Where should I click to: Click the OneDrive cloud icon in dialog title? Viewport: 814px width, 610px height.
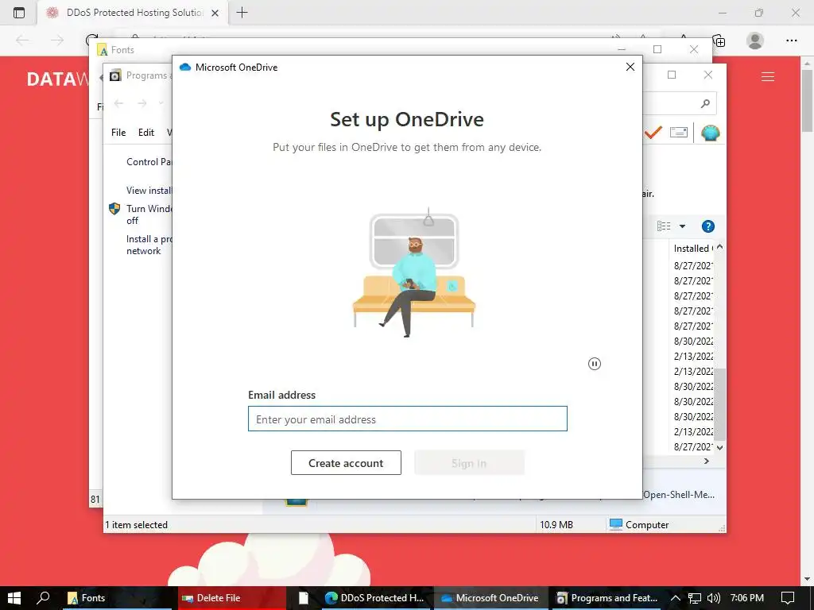184,67
